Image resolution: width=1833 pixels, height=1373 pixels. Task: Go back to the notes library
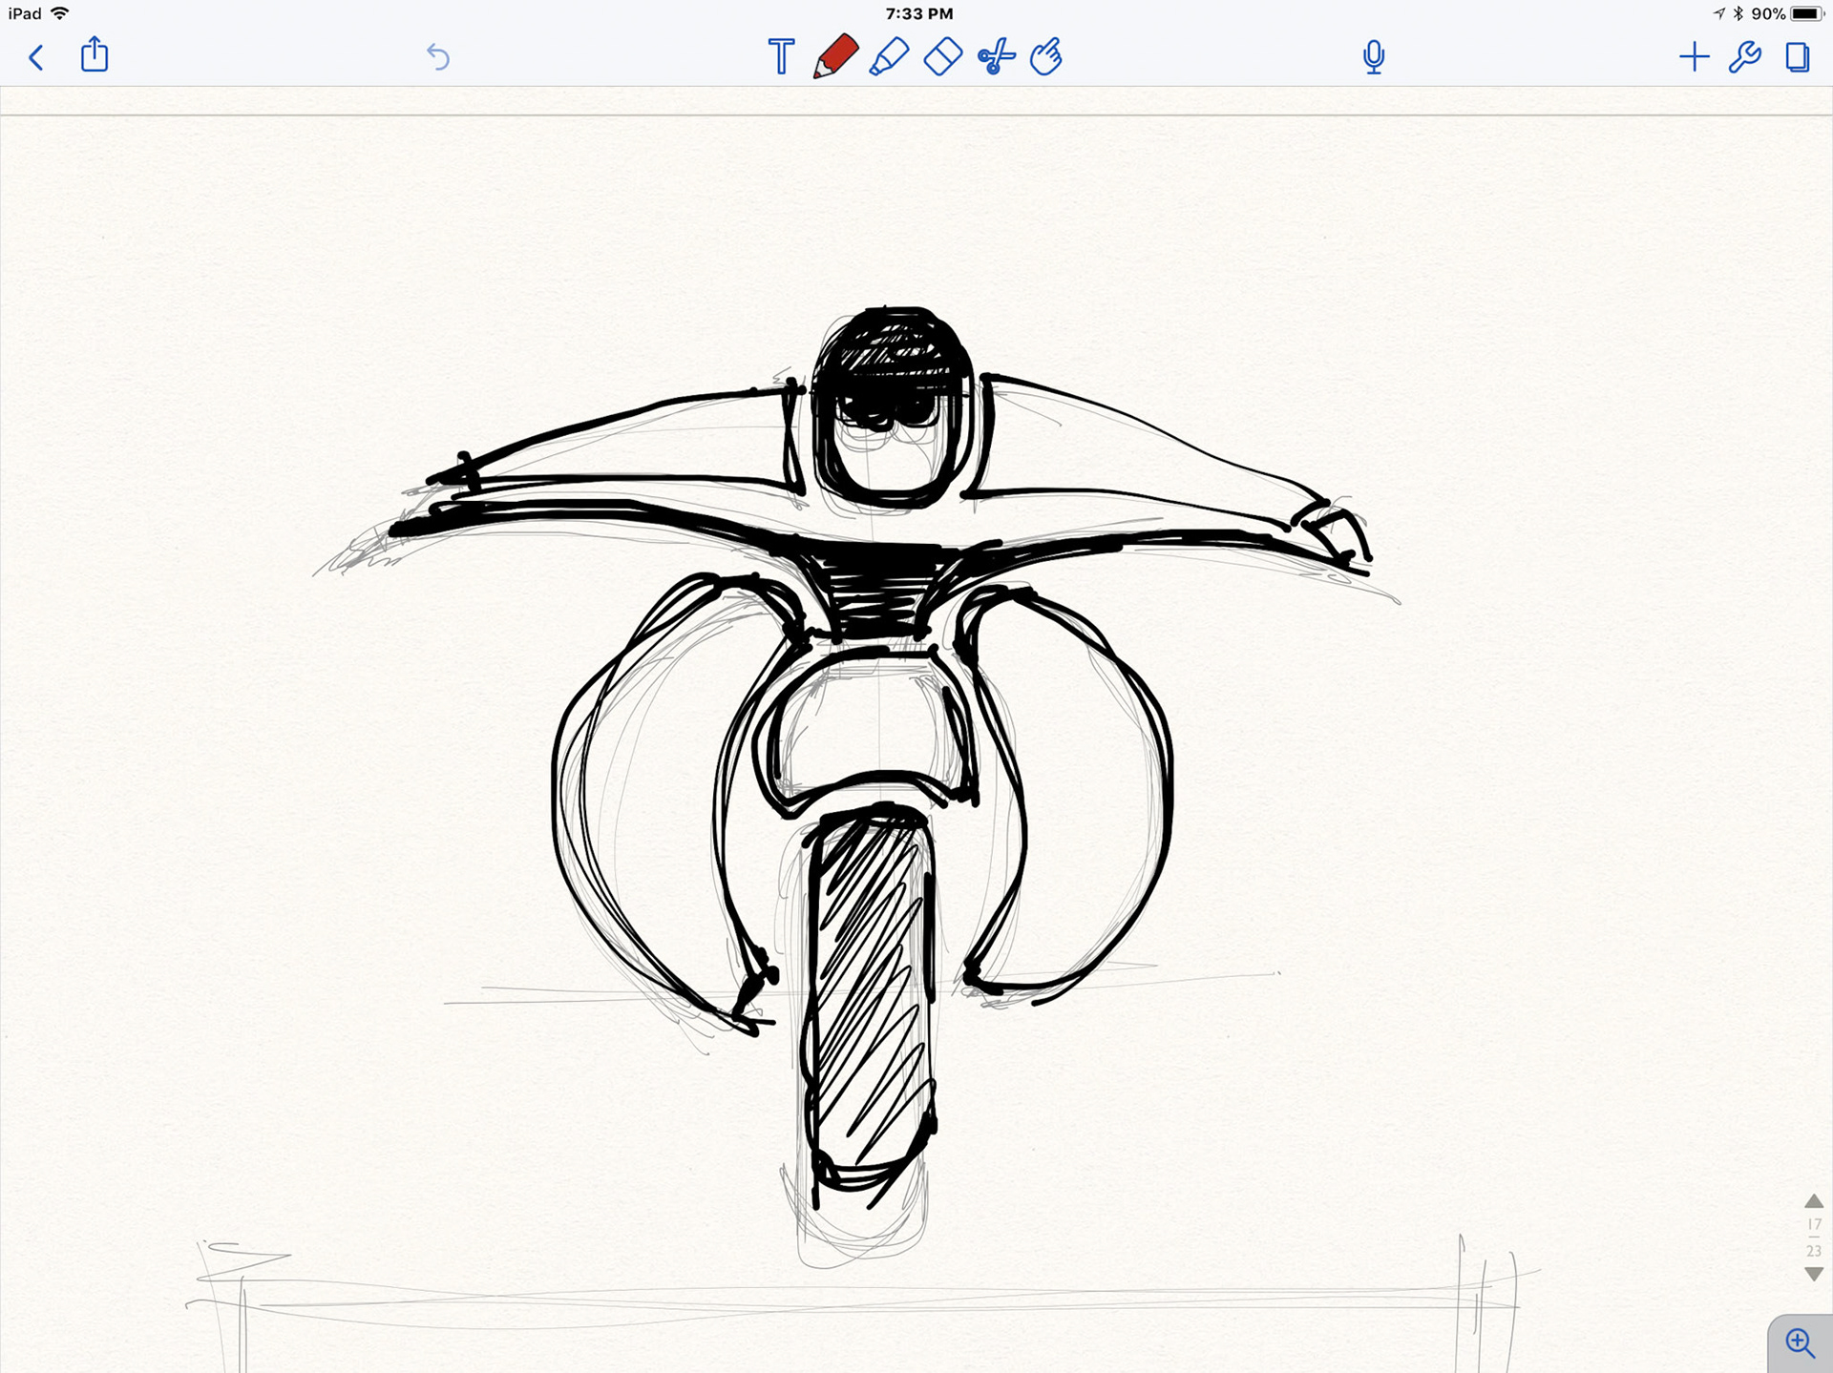click(36, 57)
